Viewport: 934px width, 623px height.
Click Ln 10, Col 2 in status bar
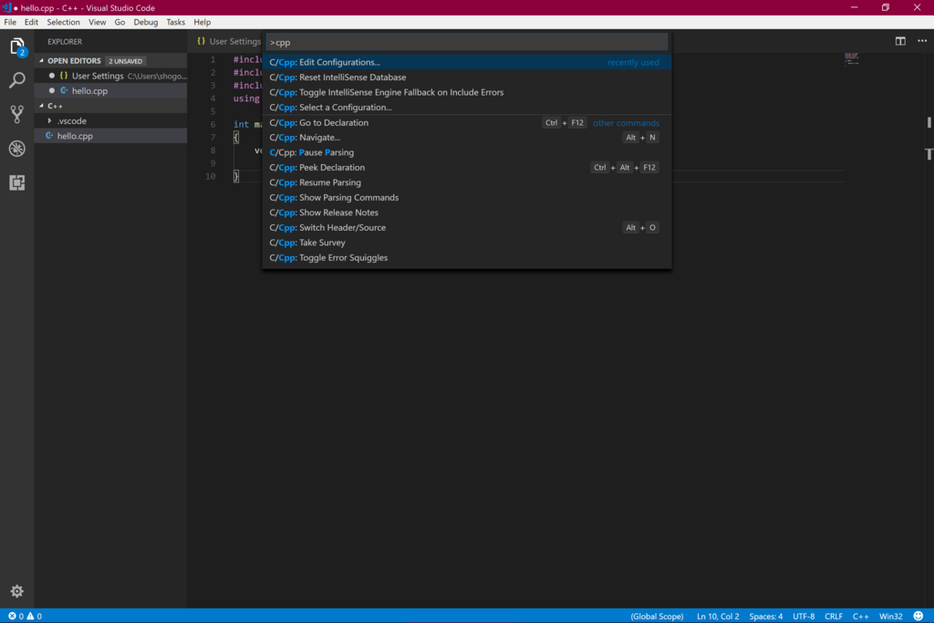pyautogui.click(x=718, y=616)
